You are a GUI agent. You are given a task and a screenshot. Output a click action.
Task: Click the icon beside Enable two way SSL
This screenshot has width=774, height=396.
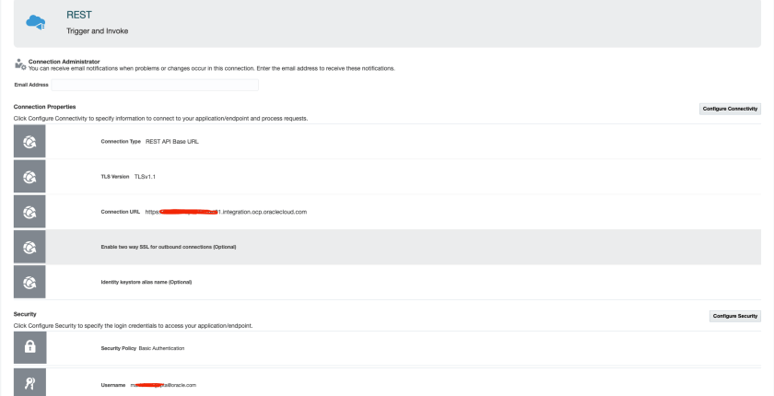click(29, 246)
